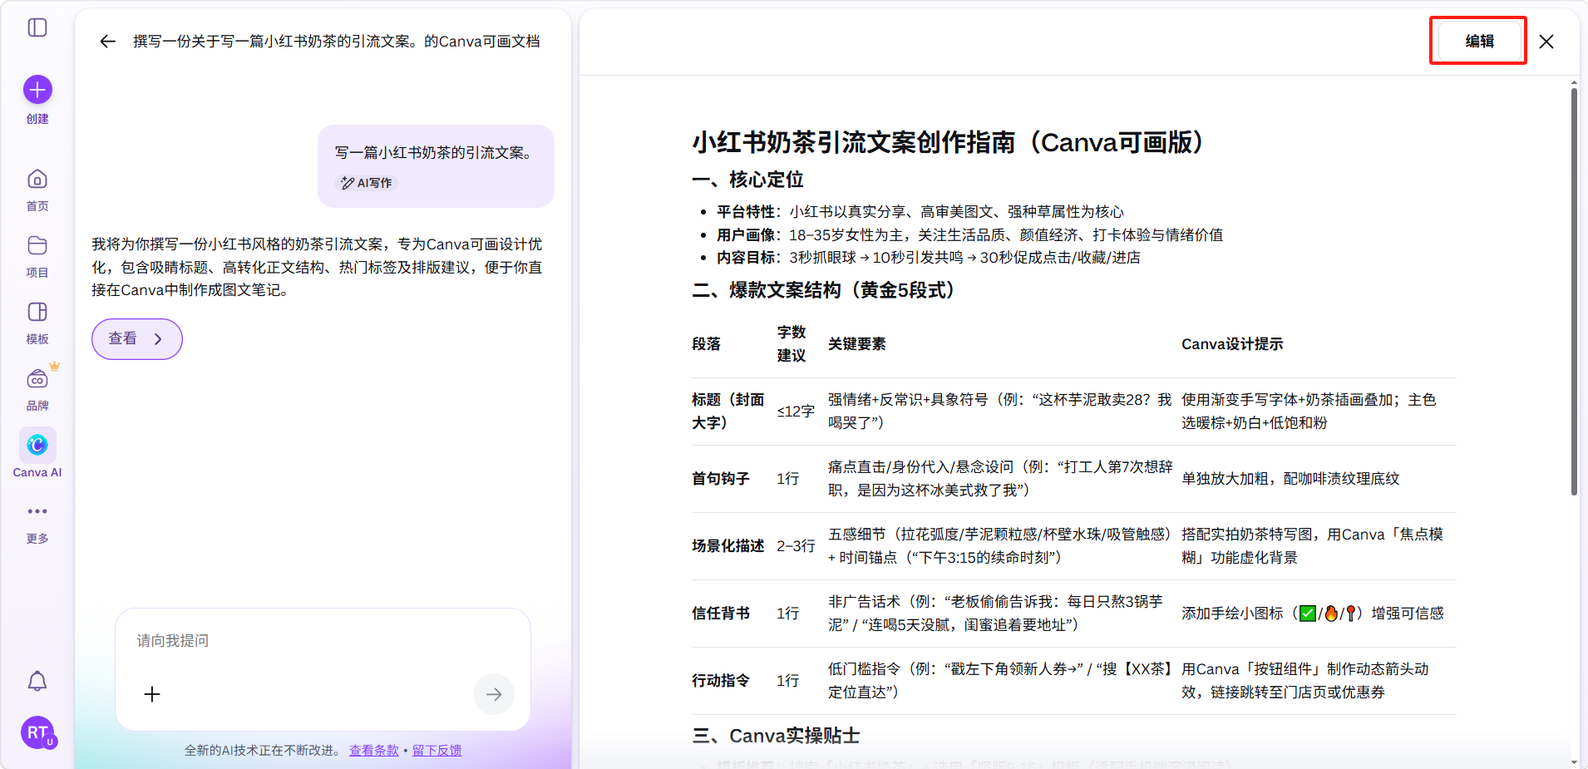Click the document preview vertical scrollbar
This screenshot has height=769, width=1588.
click(1574, 291)
